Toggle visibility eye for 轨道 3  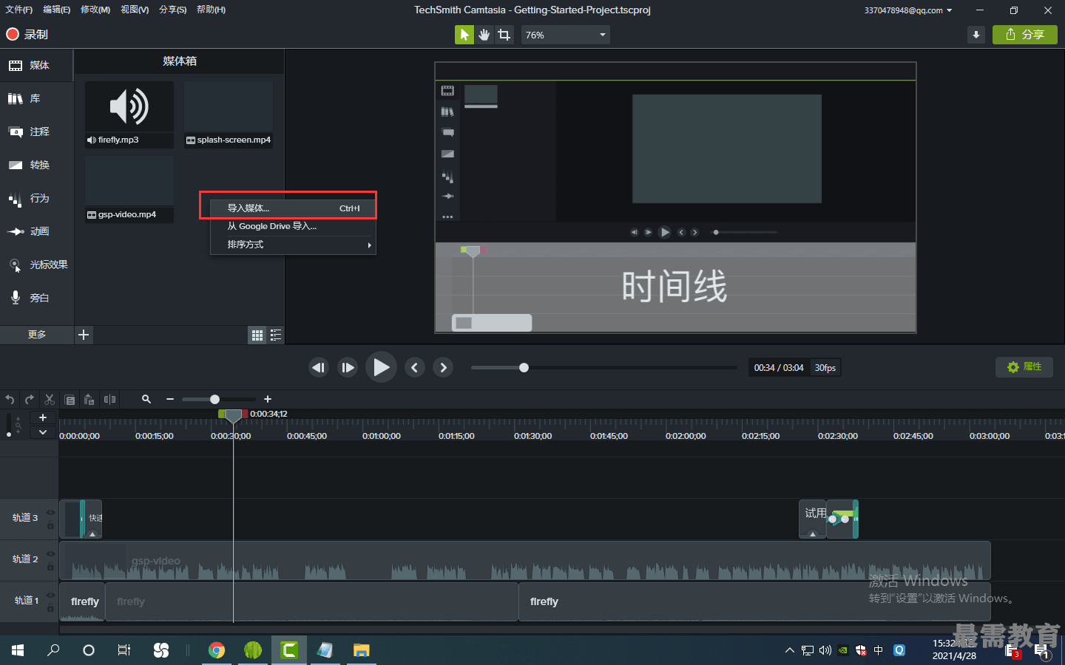click(x=51, y=512)
